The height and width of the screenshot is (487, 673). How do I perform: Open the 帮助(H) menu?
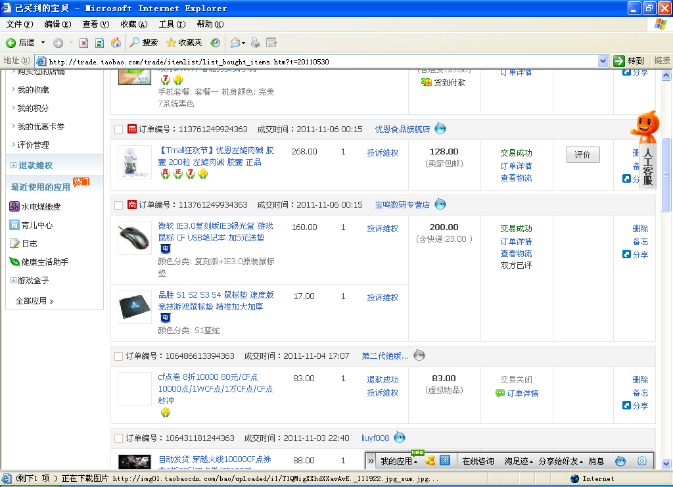(x=210, y=24)
